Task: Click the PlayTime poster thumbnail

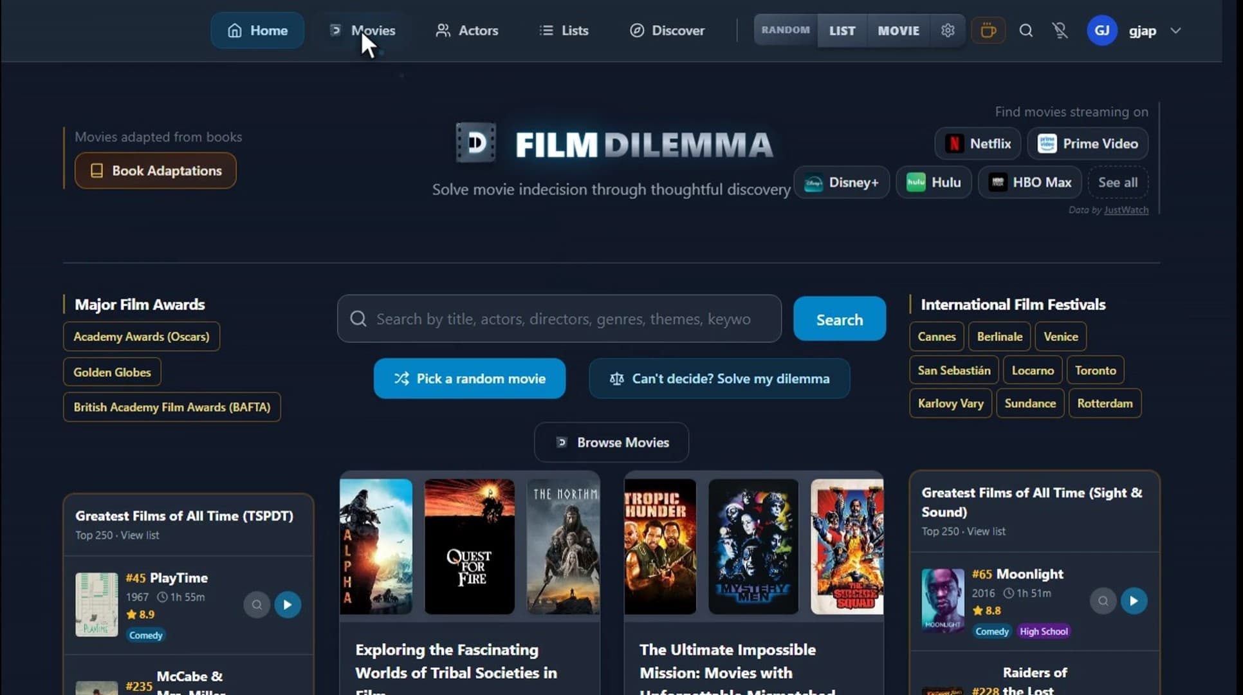Action: coord(97,605)
